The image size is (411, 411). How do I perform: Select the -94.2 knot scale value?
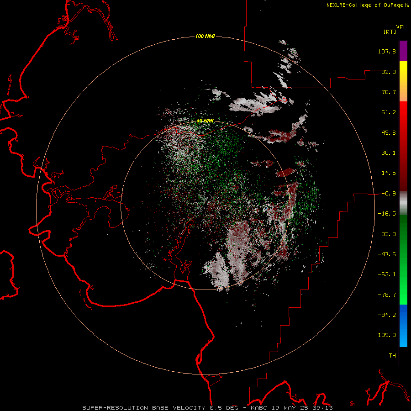pos(387,315)
